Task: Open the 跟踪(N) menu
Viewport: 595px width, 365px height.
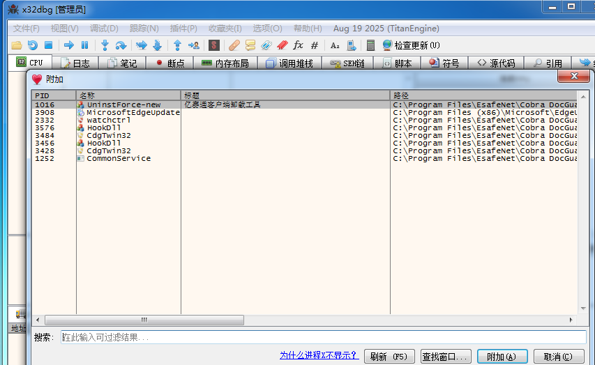Action: coord(144,29)
